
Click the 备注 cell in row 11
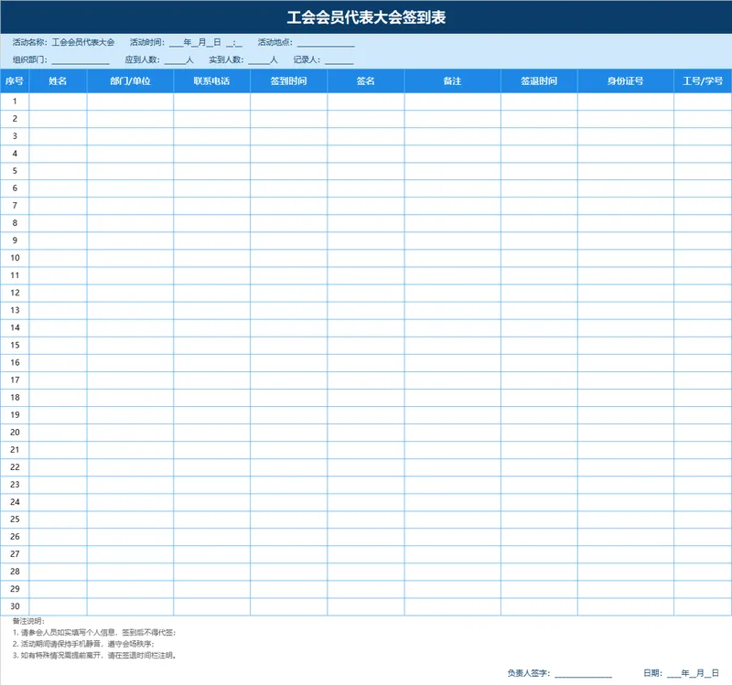coord(452,276)
